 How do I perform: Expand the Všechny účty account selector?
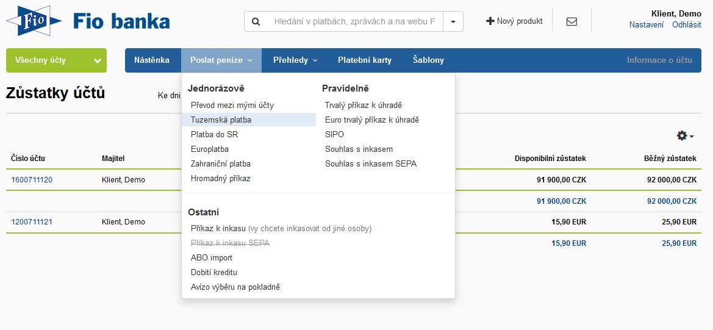pyautogui.click(x=56, y=60)
